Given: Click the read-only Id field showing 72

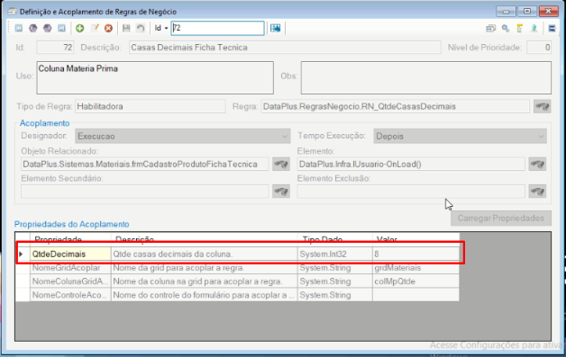Looking at the screenshot, I should 55,48.
